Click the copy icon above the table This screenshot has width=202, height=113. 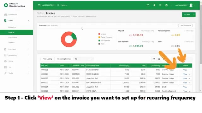[x=159, y=59]
